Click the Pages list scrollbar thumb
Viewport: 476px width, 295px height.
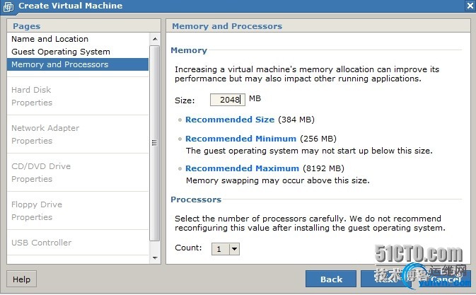pyautogui.click(x=155, y=141)
